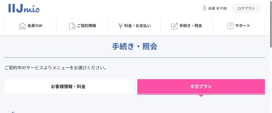
Task: Click the account name 高橋 幸子様
Action: coord(217,8)
